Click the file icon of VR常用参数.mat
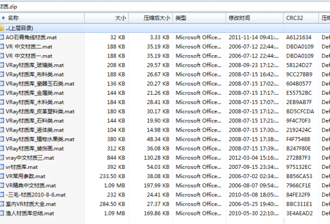 point(2,176)
